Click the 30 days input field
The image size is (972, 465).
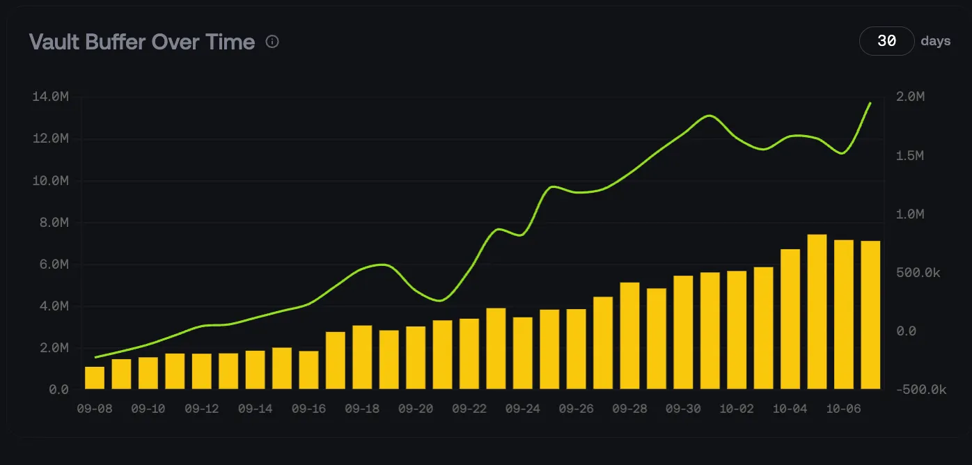(x=886, y=41)
